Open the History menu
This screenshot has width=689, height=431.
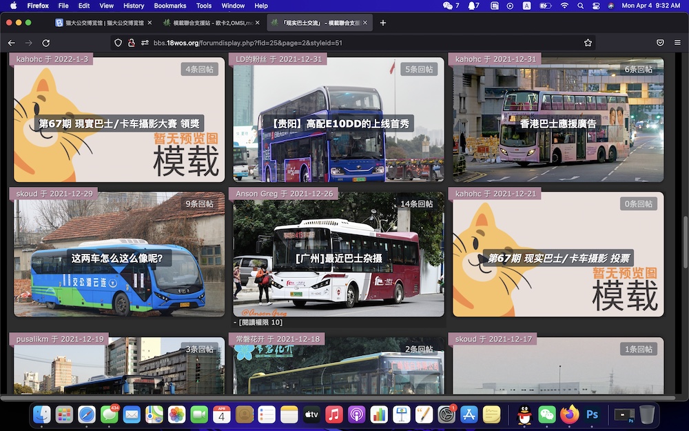[134, 6]
